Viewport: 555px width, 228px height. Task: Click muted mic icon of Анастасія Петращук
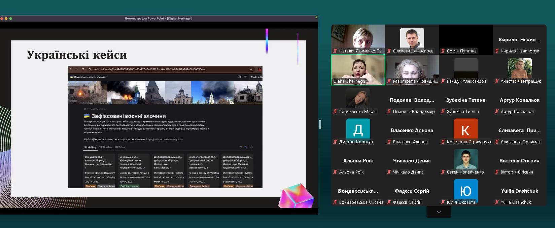(x=497, y=81)
